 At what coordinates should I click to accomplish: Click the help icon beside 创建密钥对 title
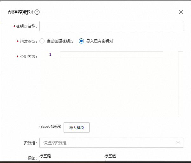37,12
